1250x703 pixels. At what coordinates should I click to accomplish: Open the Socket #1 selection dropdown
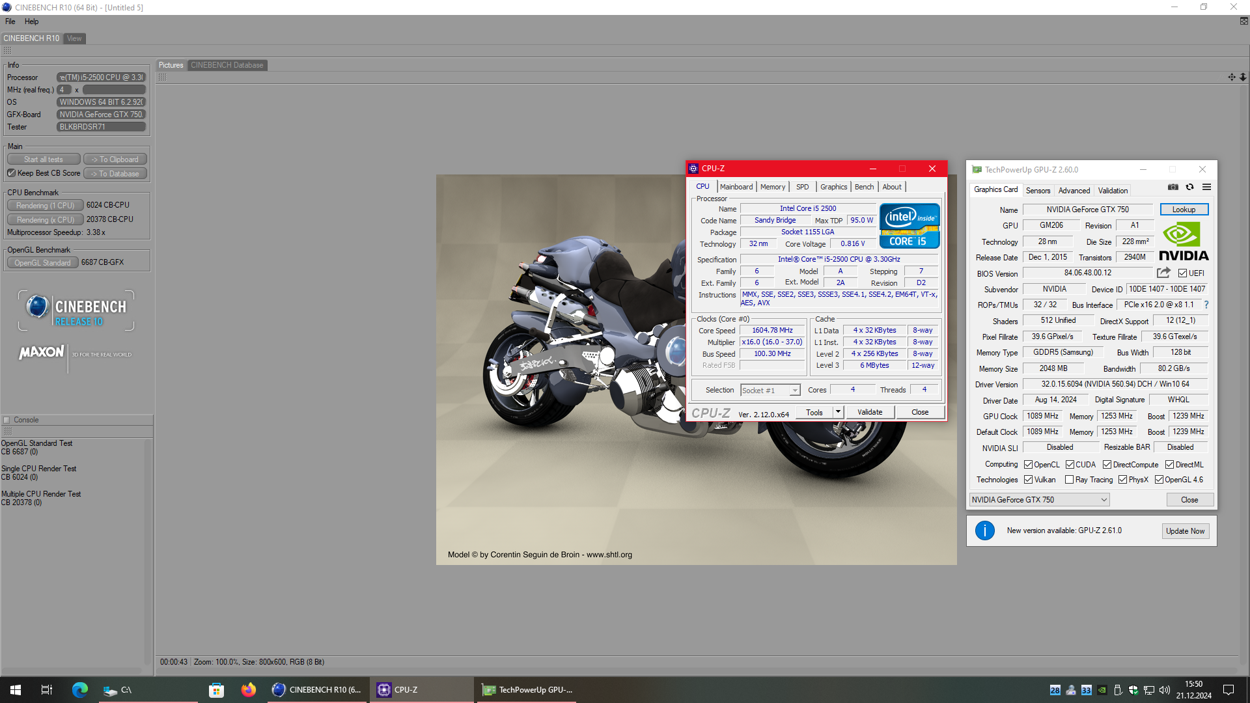[795, 390]
